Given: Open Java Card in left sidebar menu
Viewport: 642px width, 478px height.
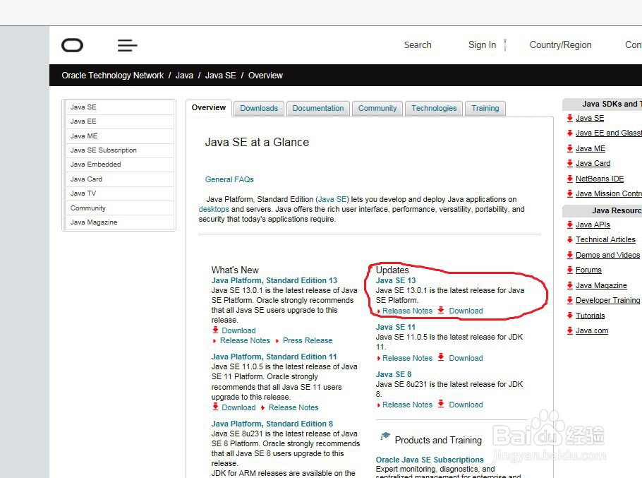Looking at the screenshot, I should click(119, 179).
